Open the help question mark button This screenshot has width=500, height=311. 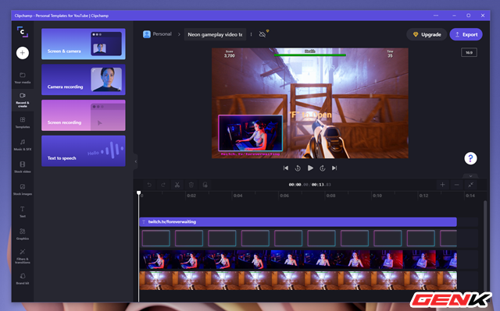click(x=470, y=158)
